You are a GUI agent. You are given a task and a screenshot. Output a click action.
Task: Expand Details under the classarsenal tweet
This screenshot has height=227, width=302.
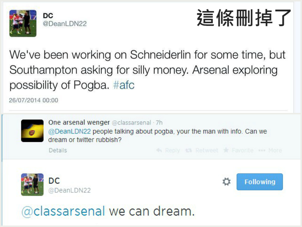point(58,150)
